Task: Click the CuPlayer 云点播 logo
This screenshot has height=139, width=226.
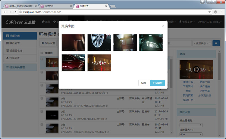Action: coord(21,22)
